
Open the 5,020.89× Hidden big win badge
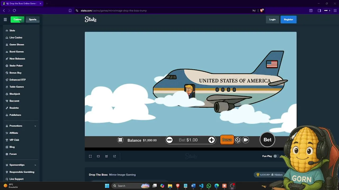[270, 175]
